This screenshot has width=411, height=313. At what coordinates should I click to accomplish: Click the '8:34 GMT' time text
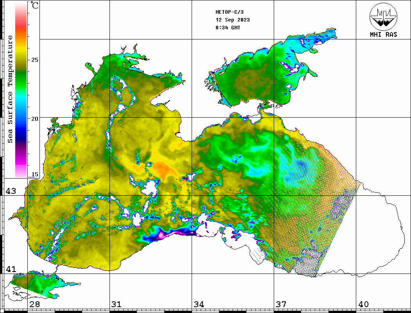click(x=228, y=27)
